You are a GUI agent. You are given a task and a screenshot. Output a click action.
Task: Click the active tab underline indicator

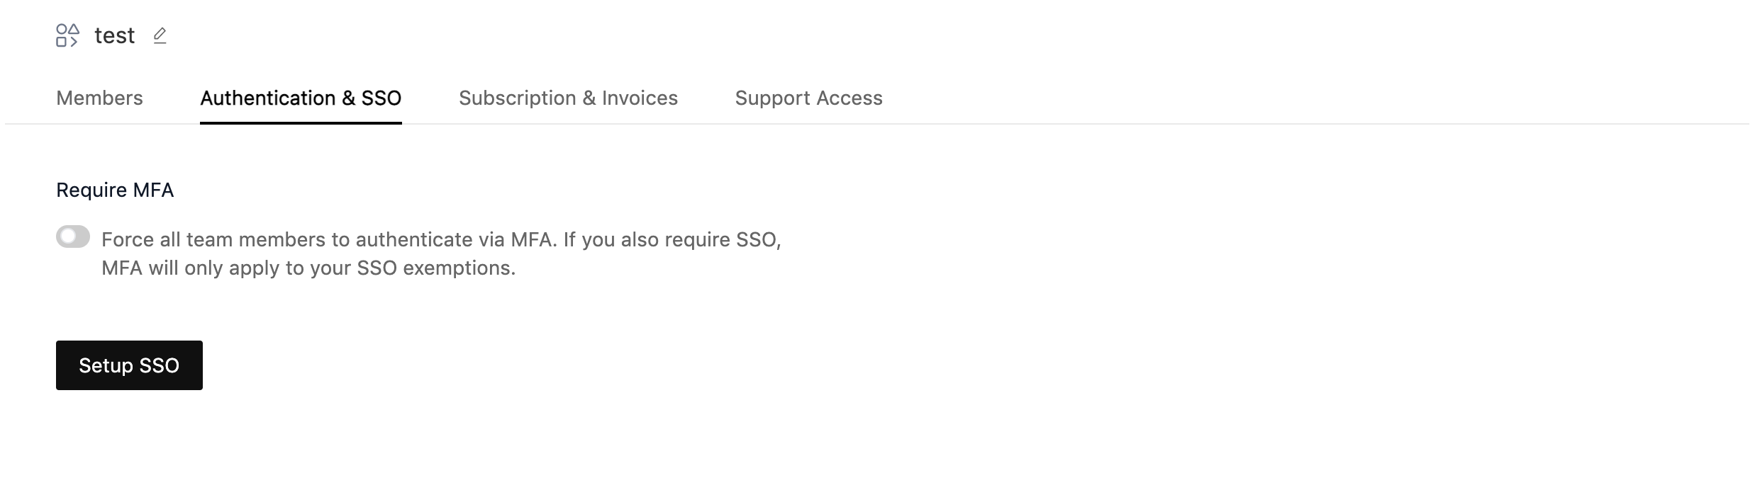(300, 122)
